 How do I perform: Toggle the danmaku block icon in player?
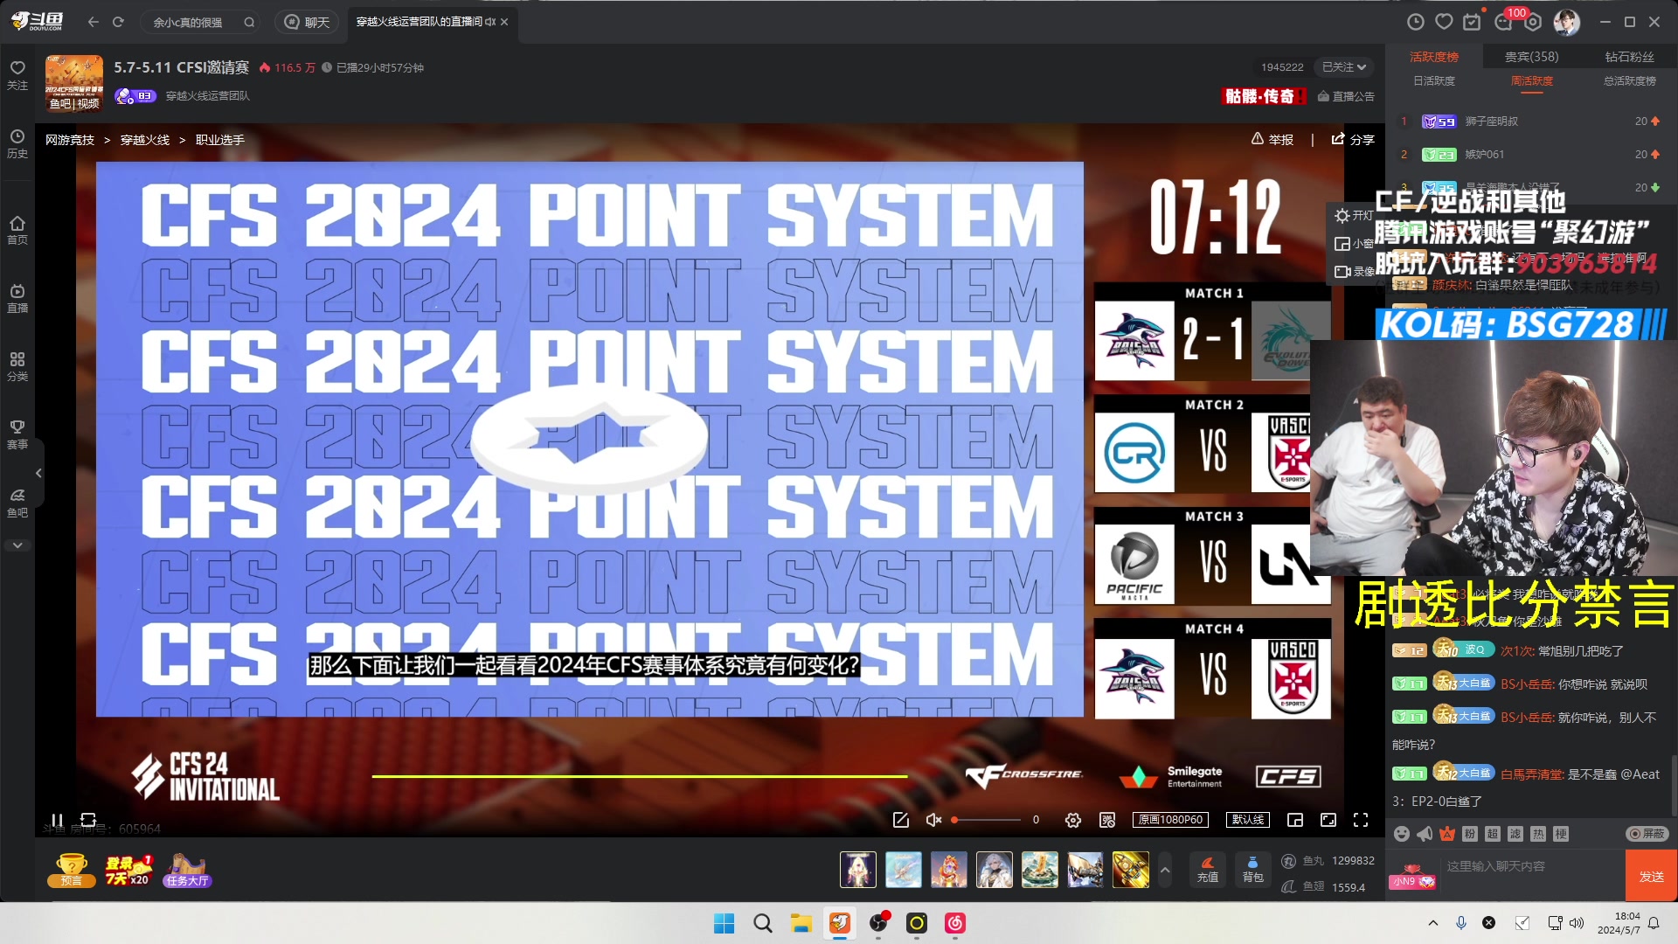[1107, 820]
